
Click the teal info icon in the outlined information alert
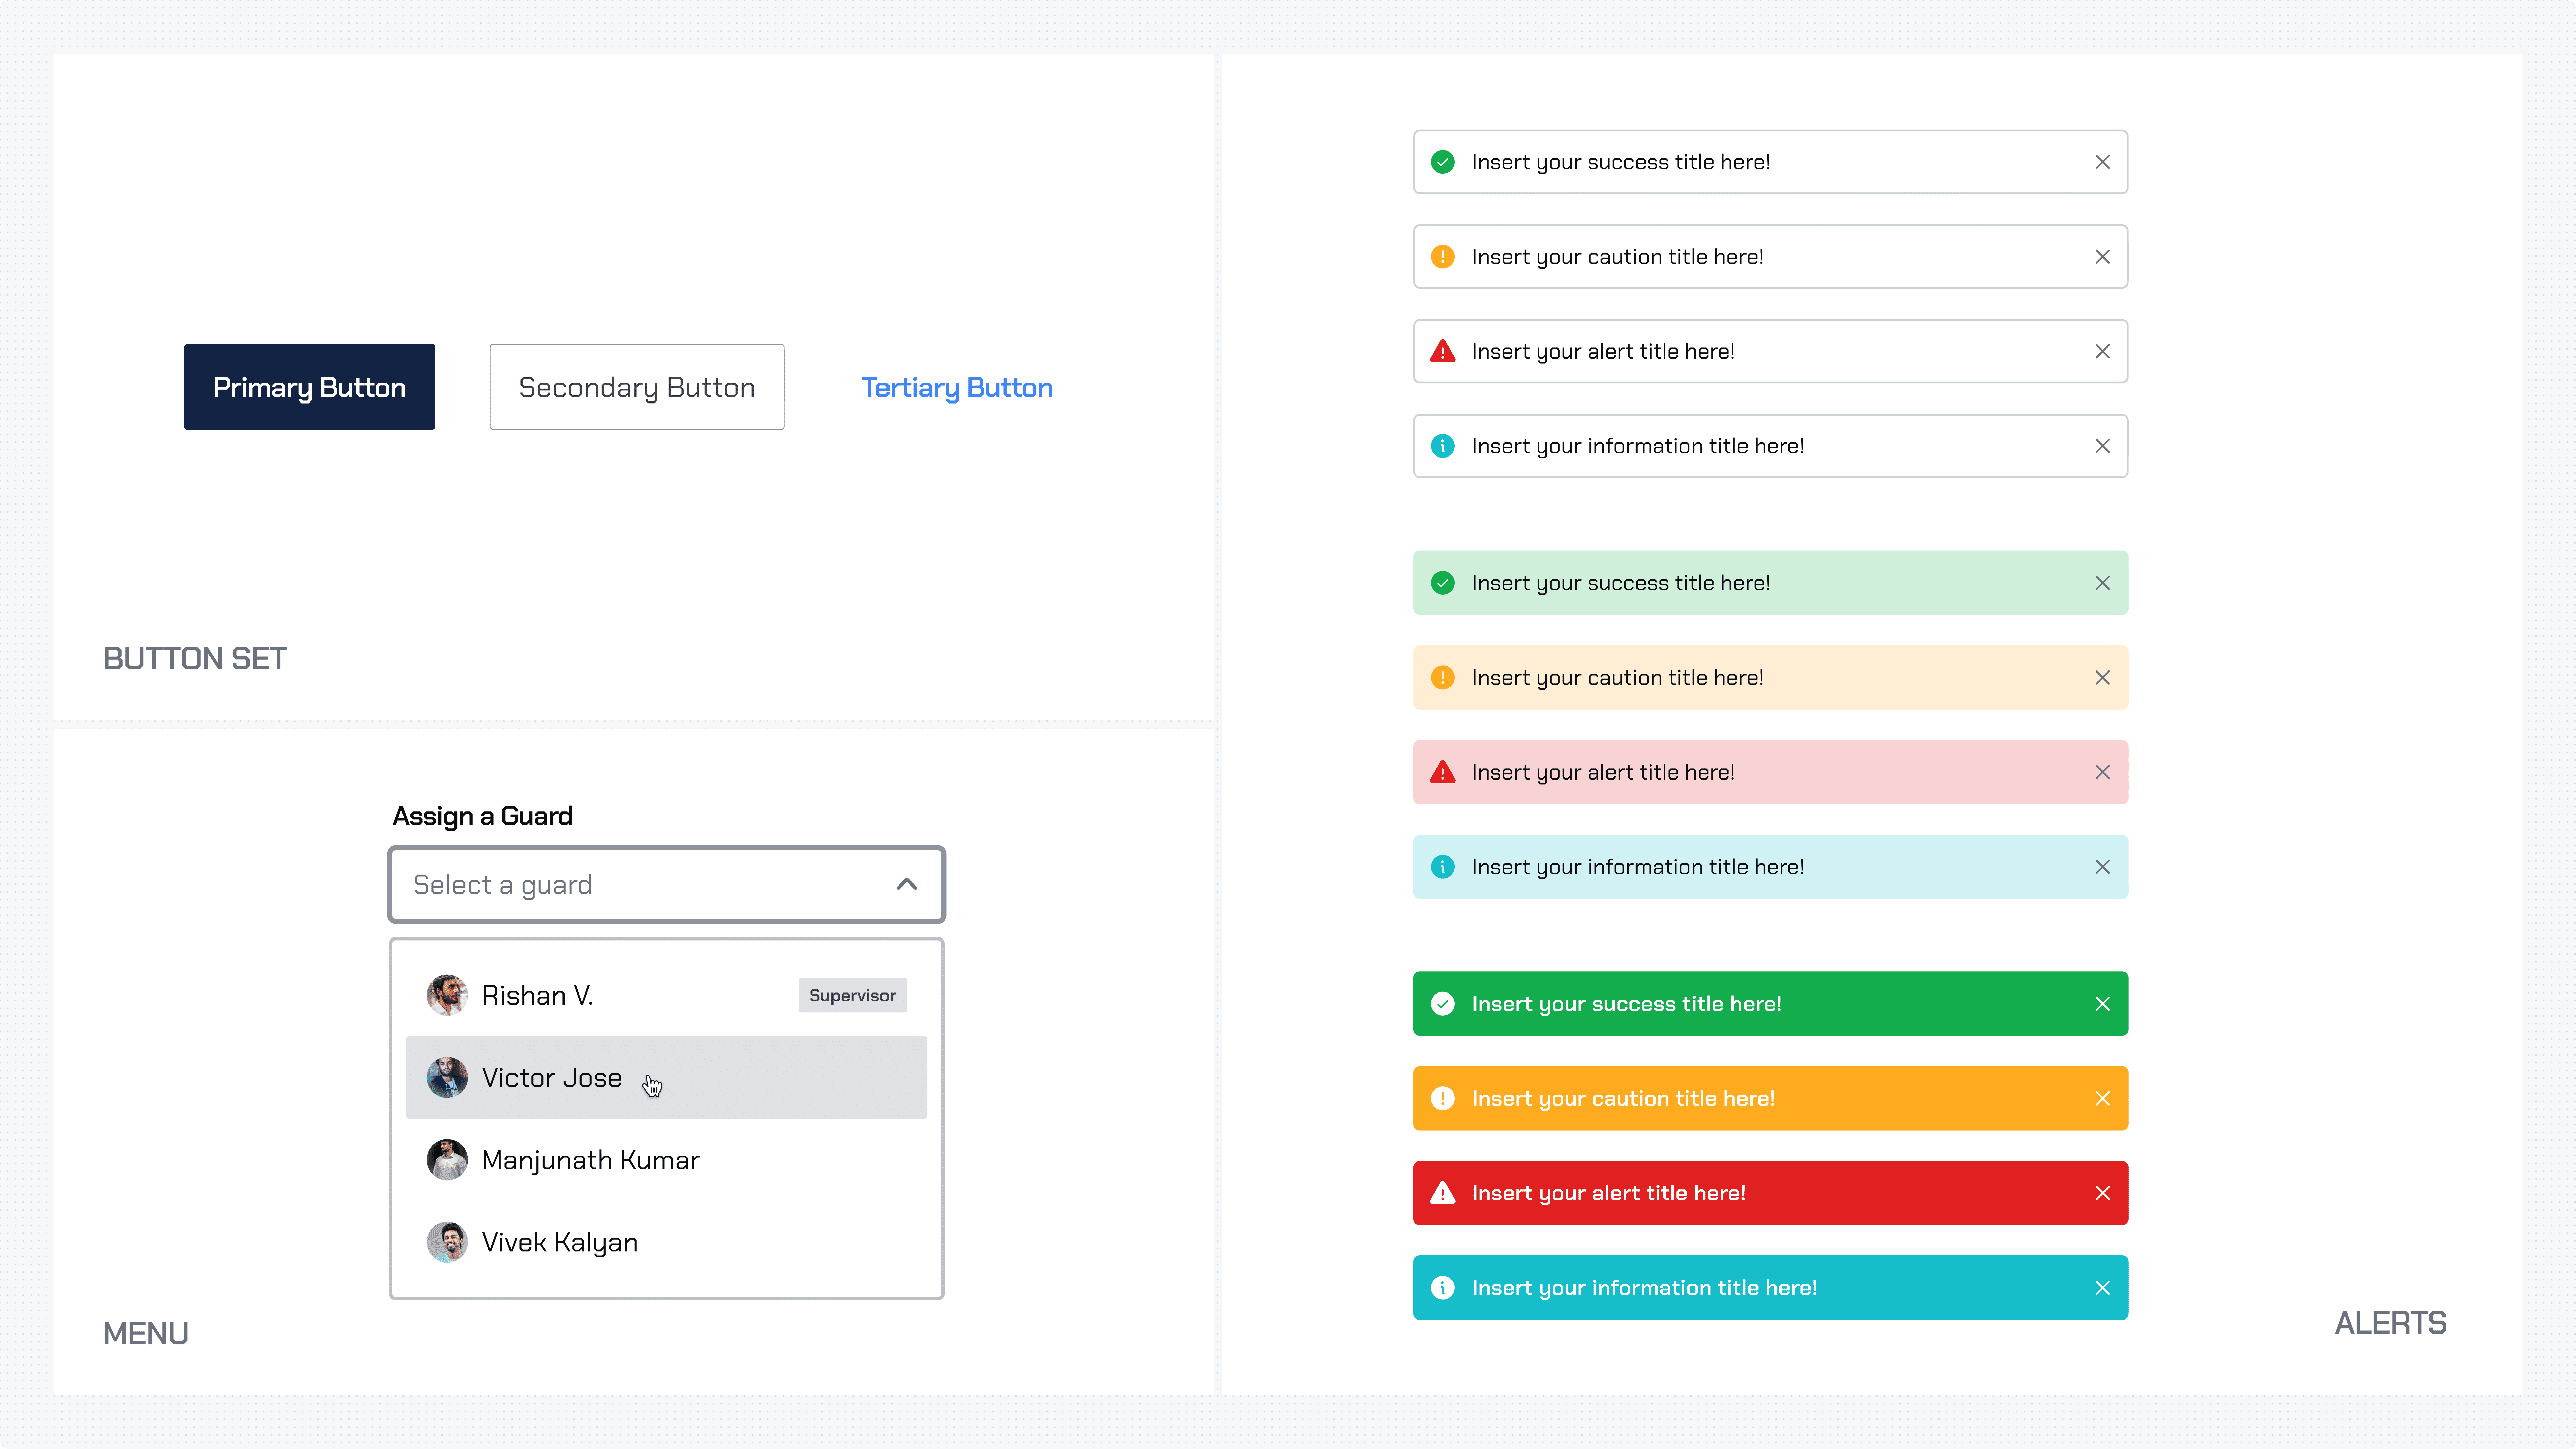click(x=1442, y=446)
